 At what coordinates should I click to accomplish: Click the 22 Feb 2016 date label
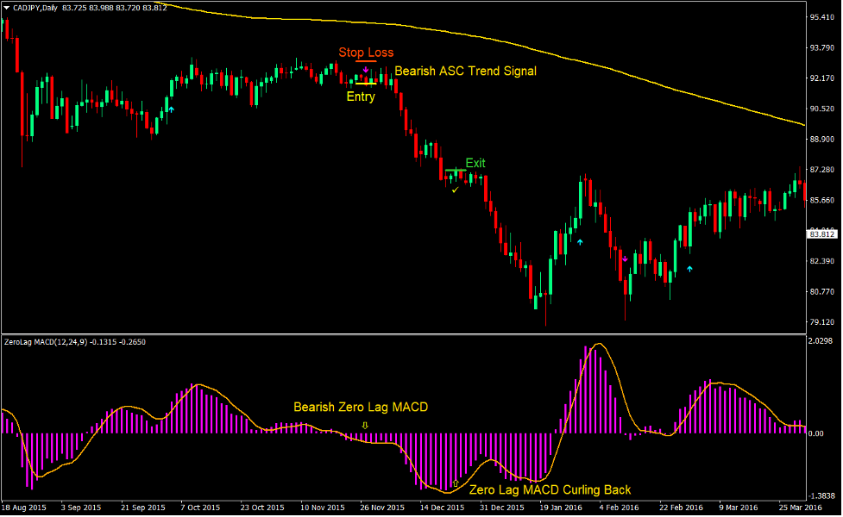[x=681, y=508]
